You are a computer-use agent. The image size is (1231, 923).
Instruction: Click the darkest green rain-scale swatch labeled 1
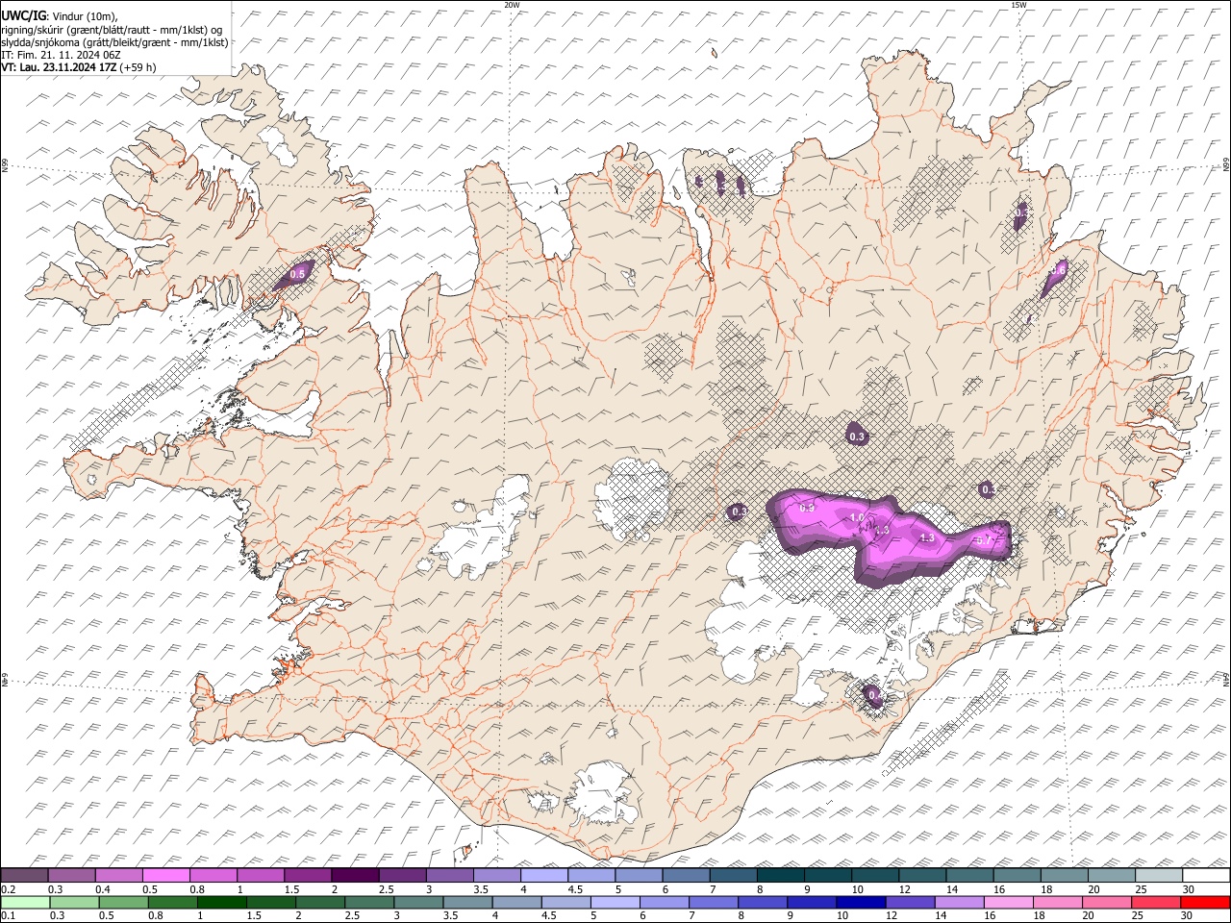pyautogui.click(x=222, y=902)
